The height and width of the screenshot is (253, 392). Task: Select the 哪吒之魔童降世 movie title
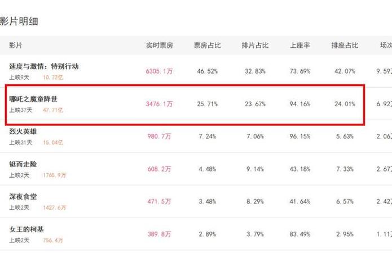(33, 99)
